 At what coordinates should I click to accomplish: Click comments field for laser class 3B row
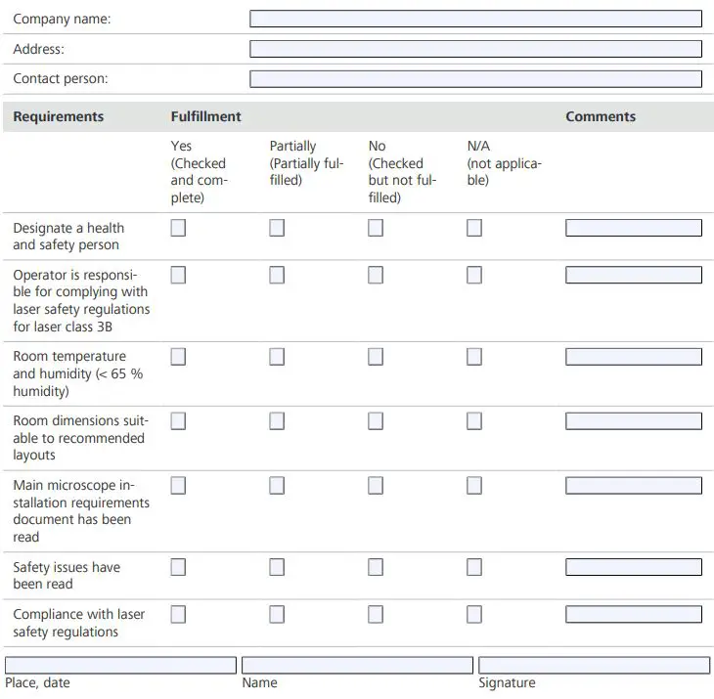[x=633, y=276]
